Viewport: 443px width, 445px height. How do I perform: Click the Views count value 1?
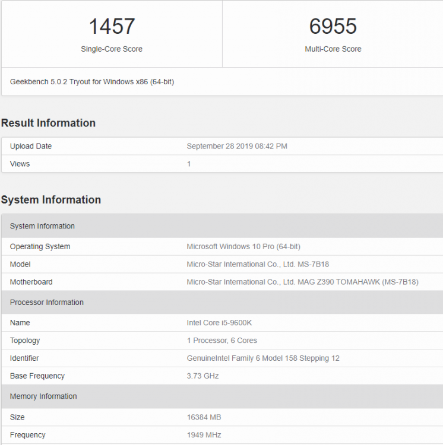(189, 164)
